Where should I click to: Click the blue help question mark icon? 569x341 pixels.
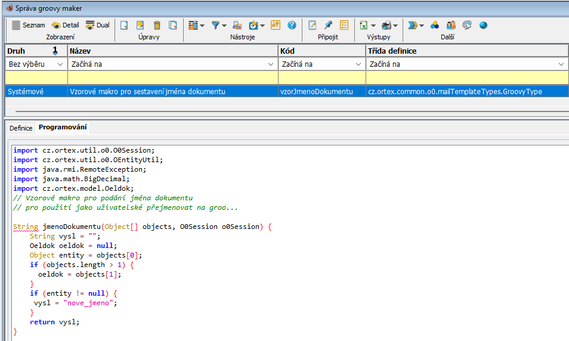(292, 25)
